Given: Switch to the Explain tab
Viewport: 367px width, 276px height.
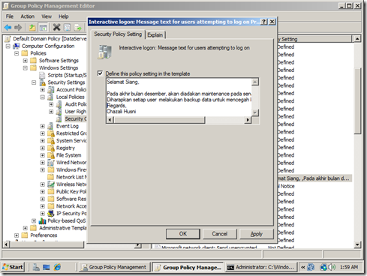Looking at the screenshot, I should pos(155,35).
